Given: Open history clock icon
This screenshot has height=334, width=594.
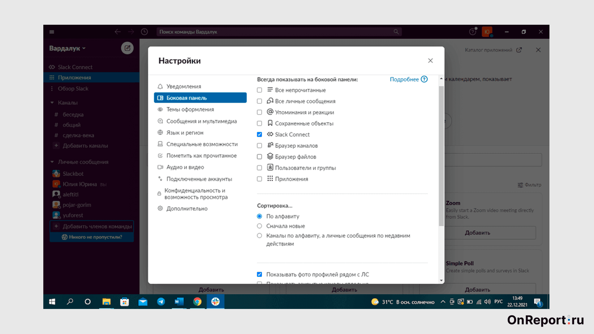Looking at the screenshot, I should point(144,32).
